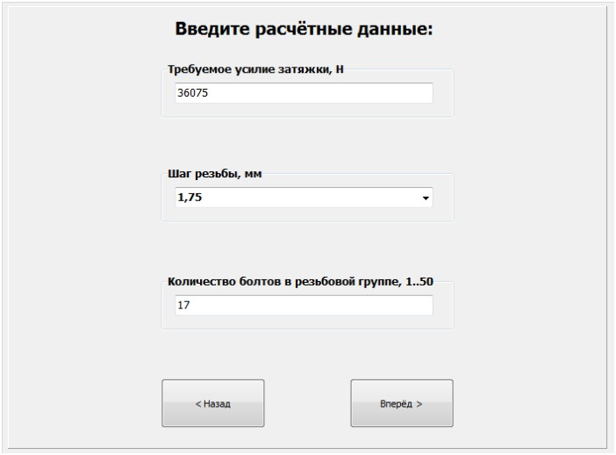Click the required tightening force input field
The image size is (616, 455).
tap(304, 93)
